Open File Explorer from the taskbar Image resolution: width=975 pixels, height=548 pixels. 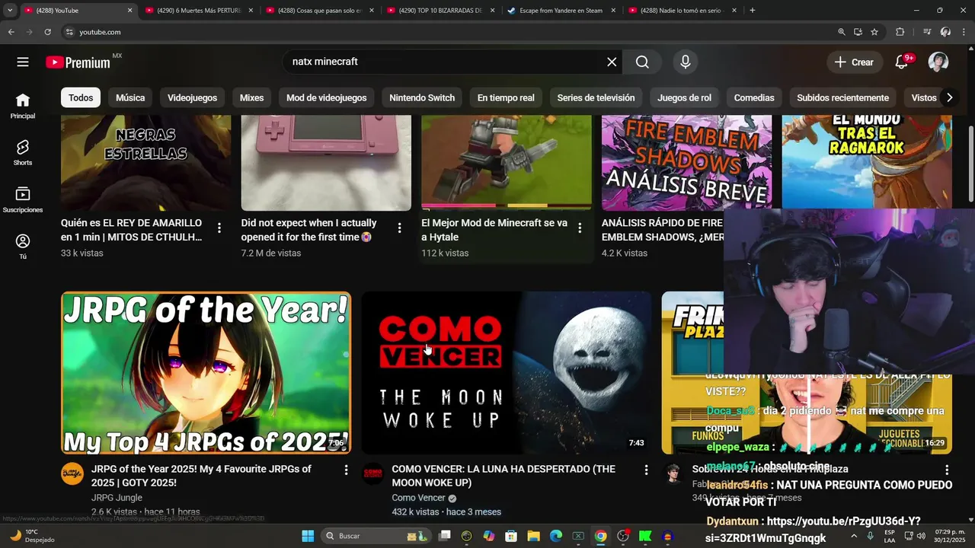tap(534, 536)
